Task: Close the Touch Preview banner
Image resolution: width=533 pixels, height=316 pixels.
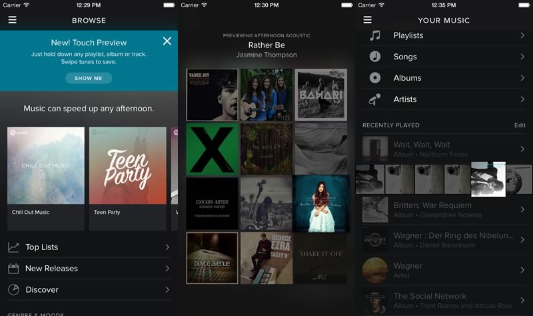Action: click(167, 41)
